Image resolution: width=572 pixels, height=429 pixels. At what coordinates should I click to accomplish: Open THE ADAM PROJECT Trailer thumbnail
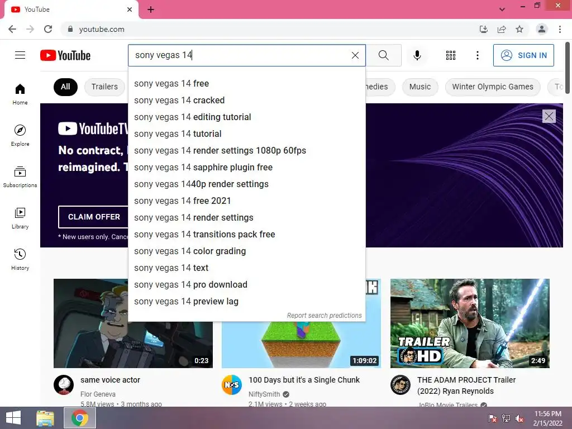(x=470, y=323)
